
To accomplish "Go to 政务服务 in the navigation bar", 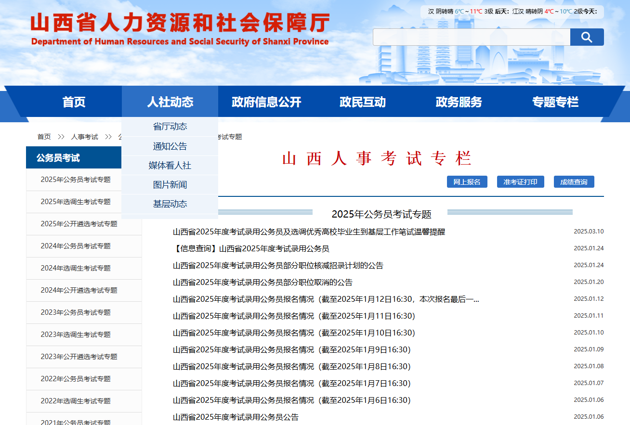I will click(459, 102).
